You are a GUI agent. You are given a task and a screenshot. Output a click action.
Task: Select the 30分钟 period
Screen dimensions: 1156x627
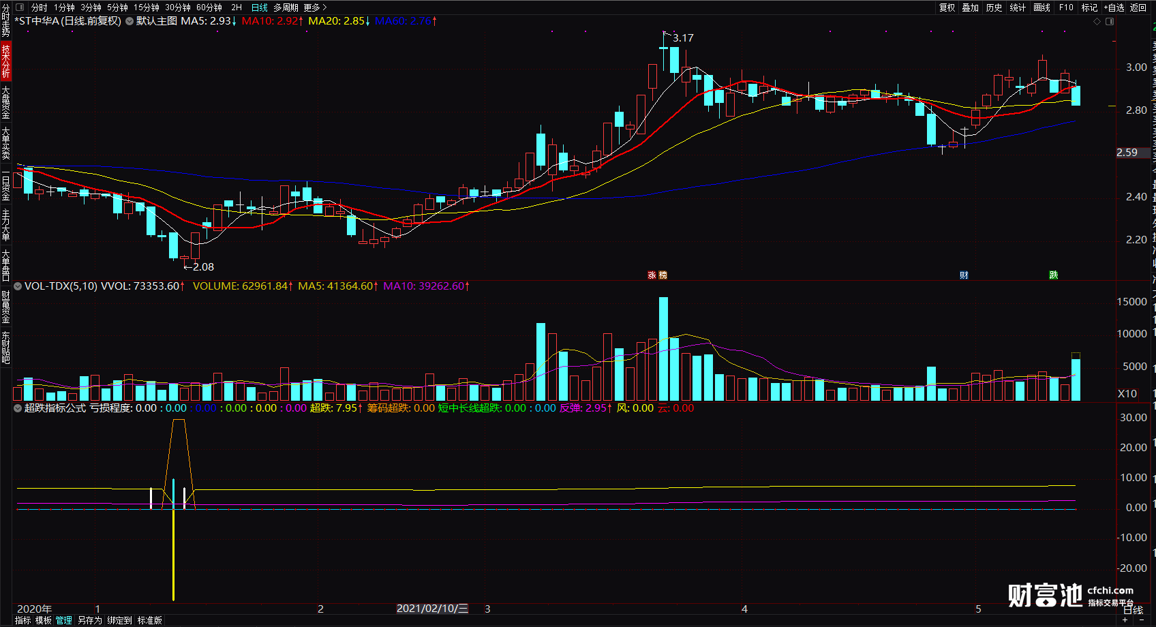click(178, 7)
